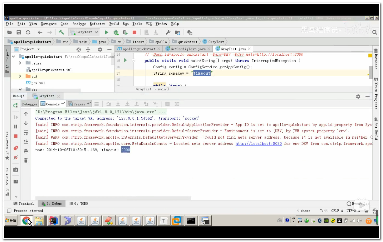Open the GrayTest run configuration dropdown
The image size is (383, 242).
(x=84, y=32)
